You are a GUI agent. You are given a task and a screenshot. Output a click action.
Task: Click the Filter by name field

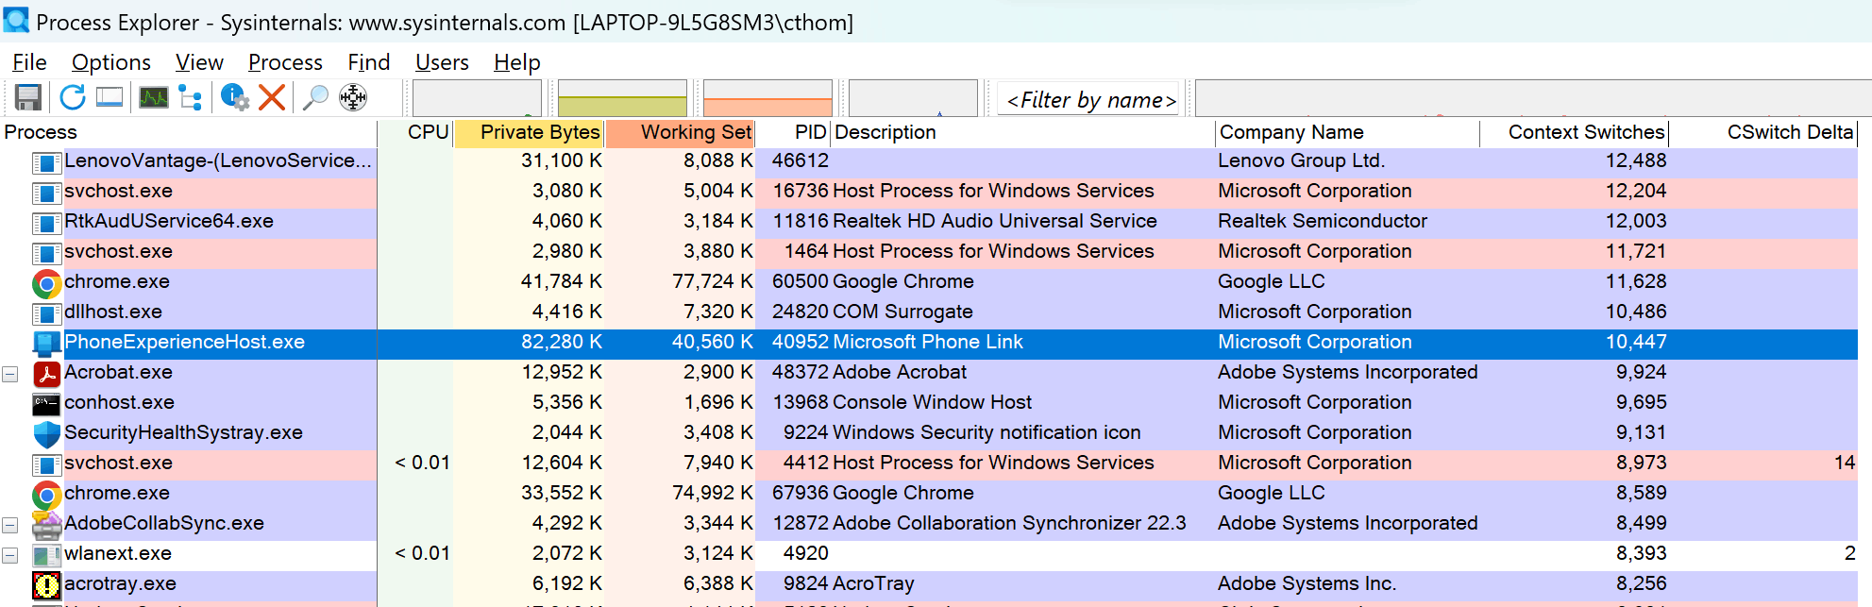pyautogui.click(x=1088, y=99)
